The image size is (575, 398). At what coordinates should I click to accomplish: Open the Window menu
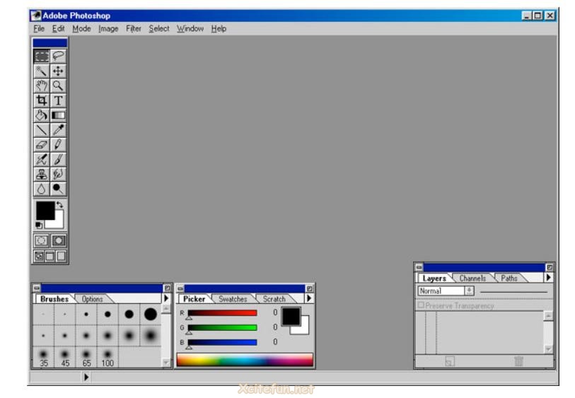(190, 28)
